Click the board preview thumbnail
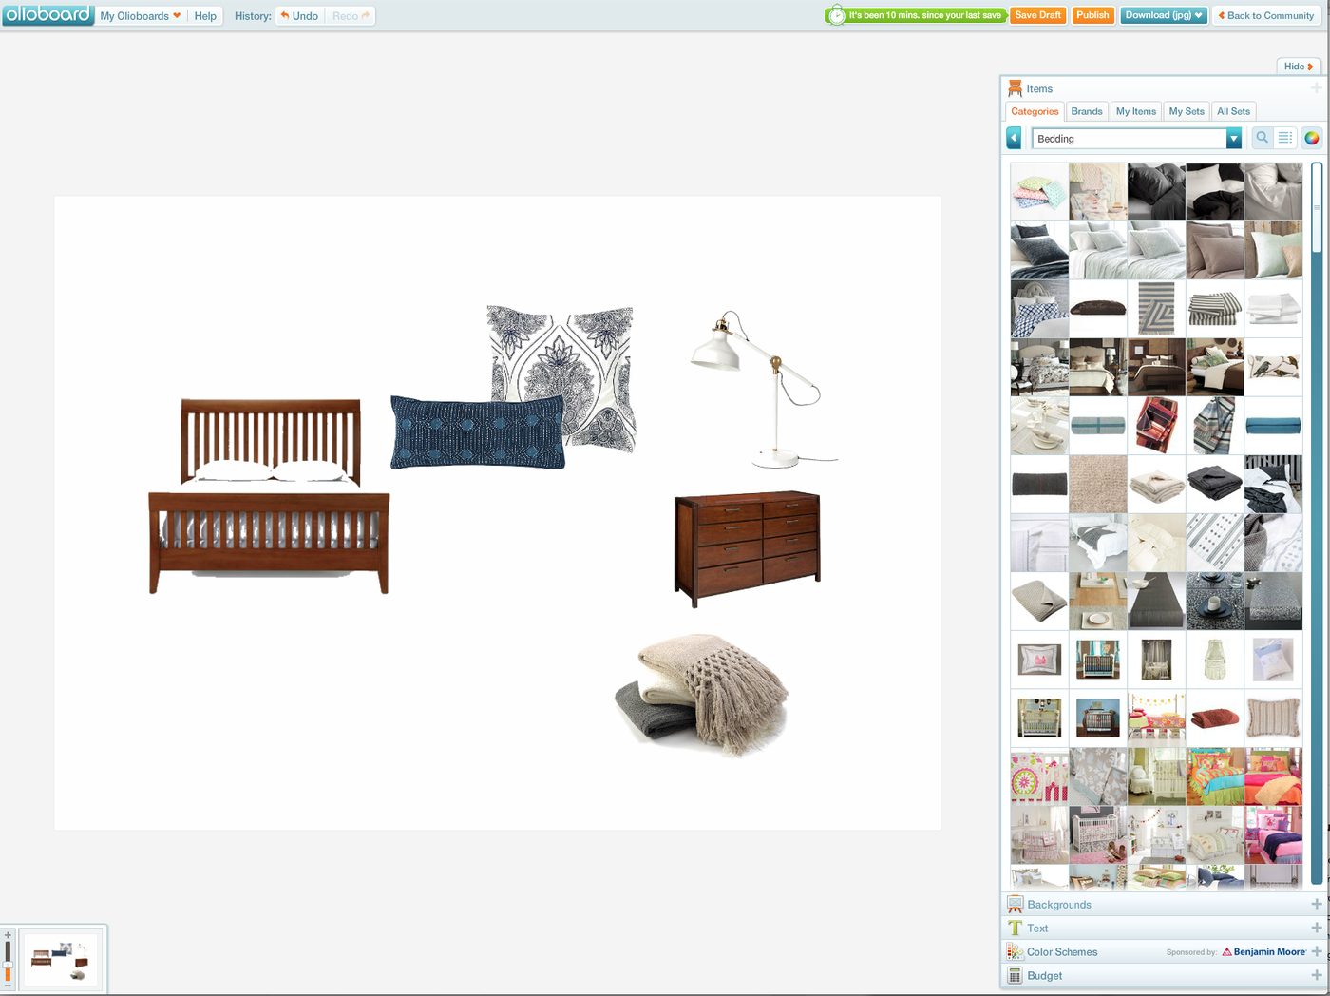1330x996 pixels. (x=61, y=960)
